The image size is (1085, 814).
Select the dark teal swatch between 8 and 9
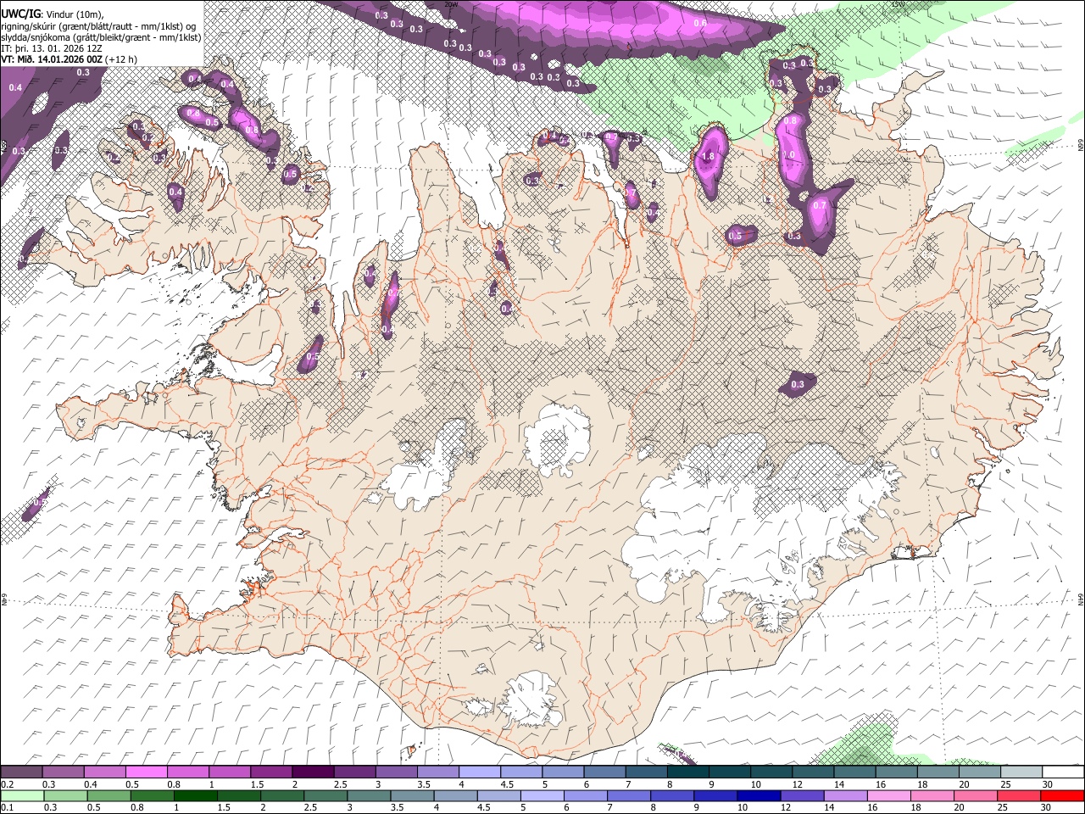[x=687, y=772]
